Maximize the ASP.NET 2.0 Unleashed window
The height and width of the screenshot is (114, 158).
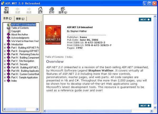[x=150, y=3]
